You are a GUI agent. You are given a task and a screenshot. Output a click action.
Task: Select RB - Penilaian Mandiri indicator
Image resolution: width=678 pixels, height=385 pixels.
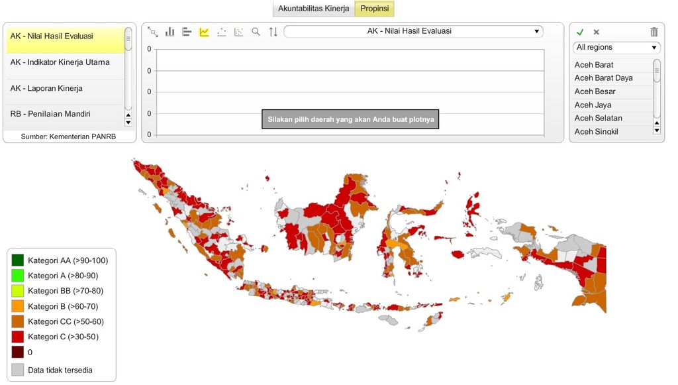[x=65, y=117]
